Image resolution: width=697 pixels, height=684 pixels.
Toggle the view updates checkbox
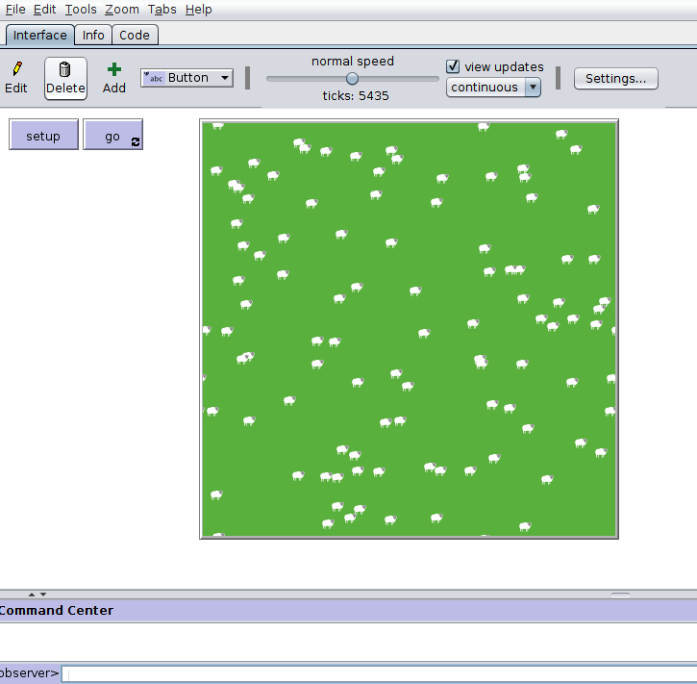[x=453, y=66]
